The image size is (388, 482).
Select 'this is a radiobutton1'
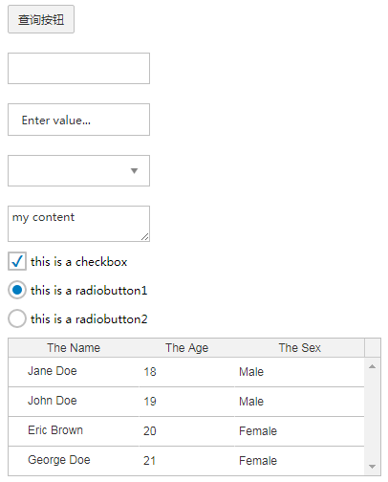[17, 290]
